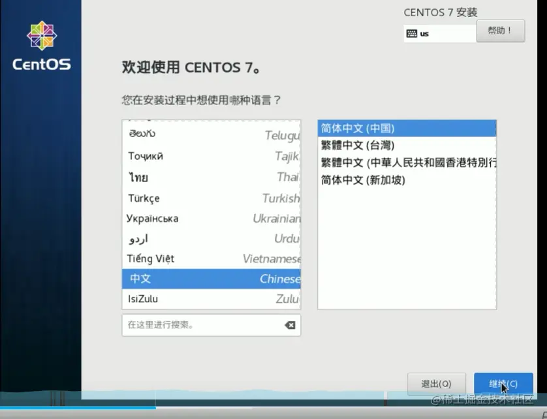Click 退出(Q) to quit installer

click(437, 384)
